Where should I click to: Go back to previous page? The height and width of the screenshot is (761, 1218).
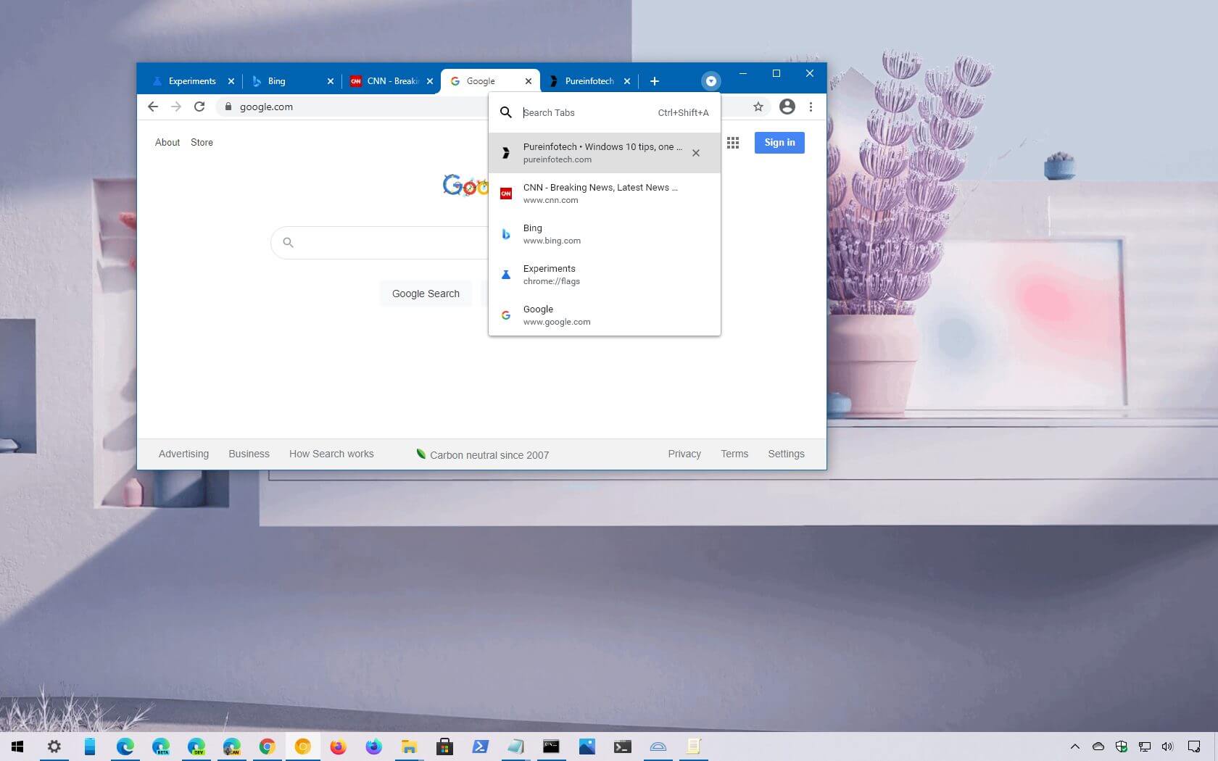[x=153, y=107]
